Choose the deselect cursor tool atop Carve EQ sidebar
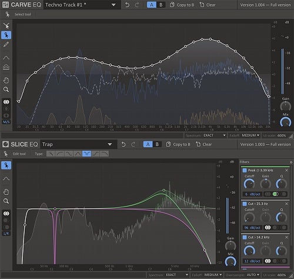This screenshot has width=294, height=279. coord(6,26)
